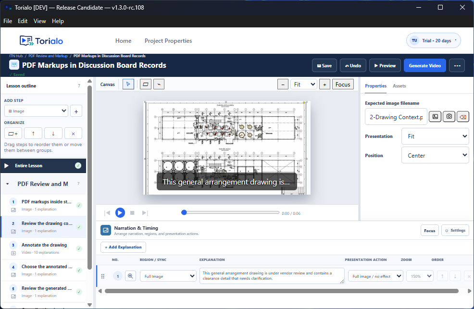Zoom out canvas with minus button
Image resolution: width=474 pixels, height=309 pixels.
coord(283,85)
